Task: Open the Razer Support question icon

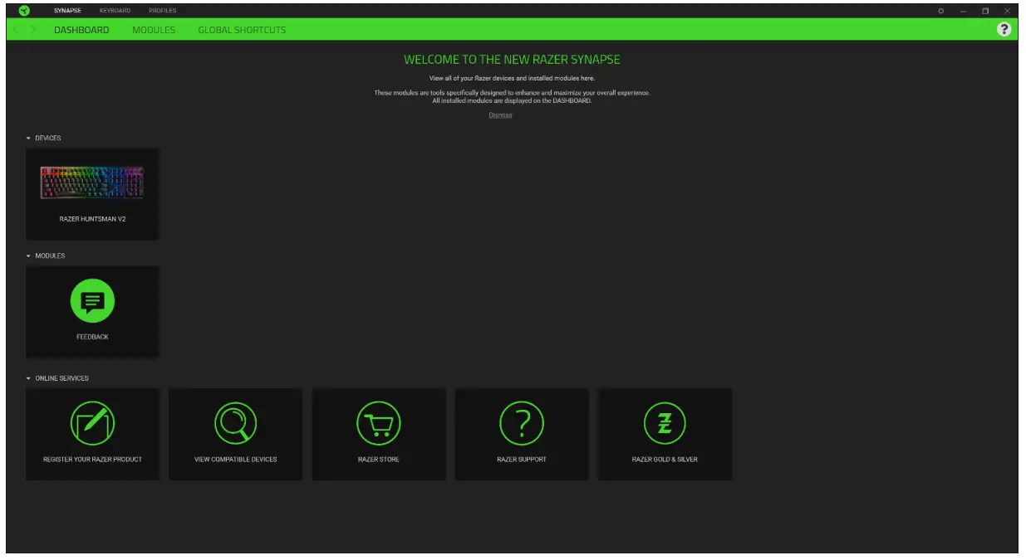Action: point(522,422)
